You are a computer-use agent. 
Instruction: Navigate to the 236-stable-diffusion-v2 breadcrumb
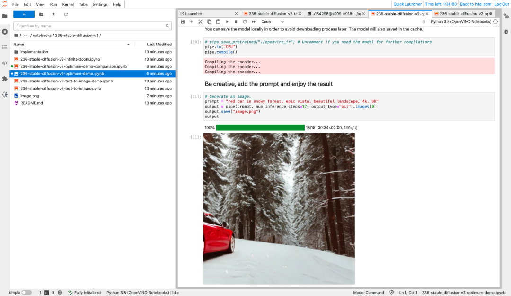click(x=77, y=35)
